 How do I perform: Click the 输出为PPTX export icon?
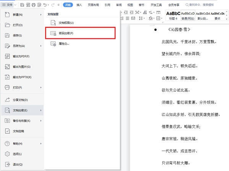pos(7,77)
